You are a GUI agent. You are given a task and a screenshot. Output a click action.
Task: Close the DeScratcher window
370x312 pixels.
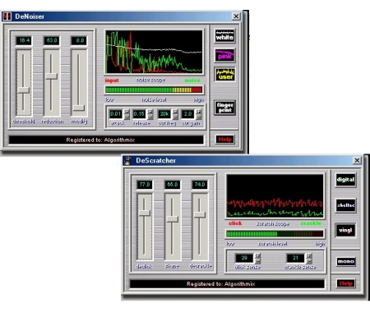[x=357, y=160]
